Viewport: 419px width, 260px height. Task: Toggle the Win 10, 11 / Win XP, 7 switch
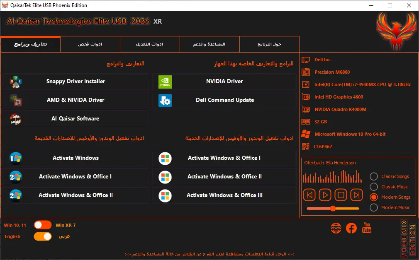(x=43, y=225)
